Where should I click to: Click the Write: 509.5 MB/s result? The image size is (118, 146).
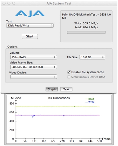(86, 23)
